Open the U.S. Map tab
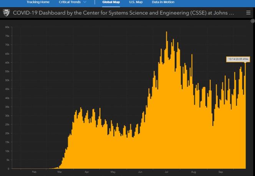This screenshot has height=176, width=255. (136, 2)
